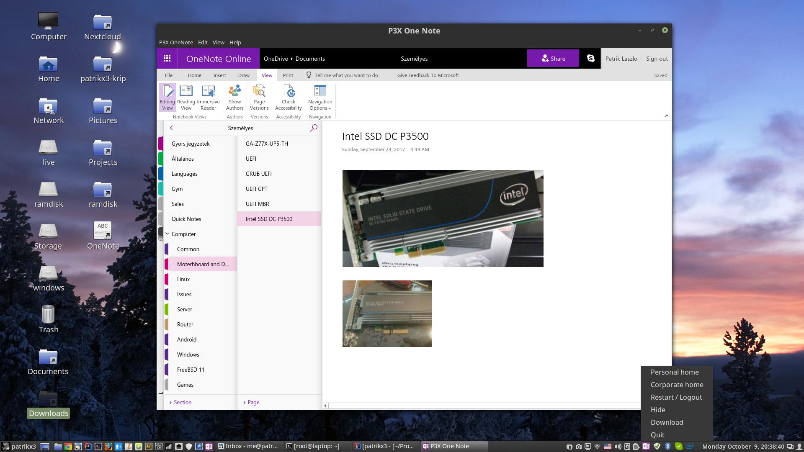Click the notebook search magnifier icon
Image resolution: width=804 pixels, height=452 pixels.
coord(313,128)
